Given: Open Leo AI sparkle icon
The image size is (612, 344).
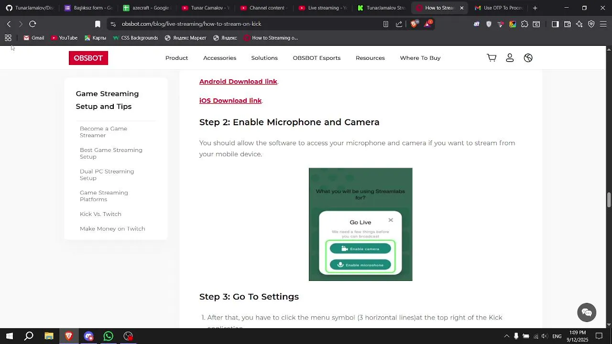Looking at the screenshot, I should pos(579,24).
